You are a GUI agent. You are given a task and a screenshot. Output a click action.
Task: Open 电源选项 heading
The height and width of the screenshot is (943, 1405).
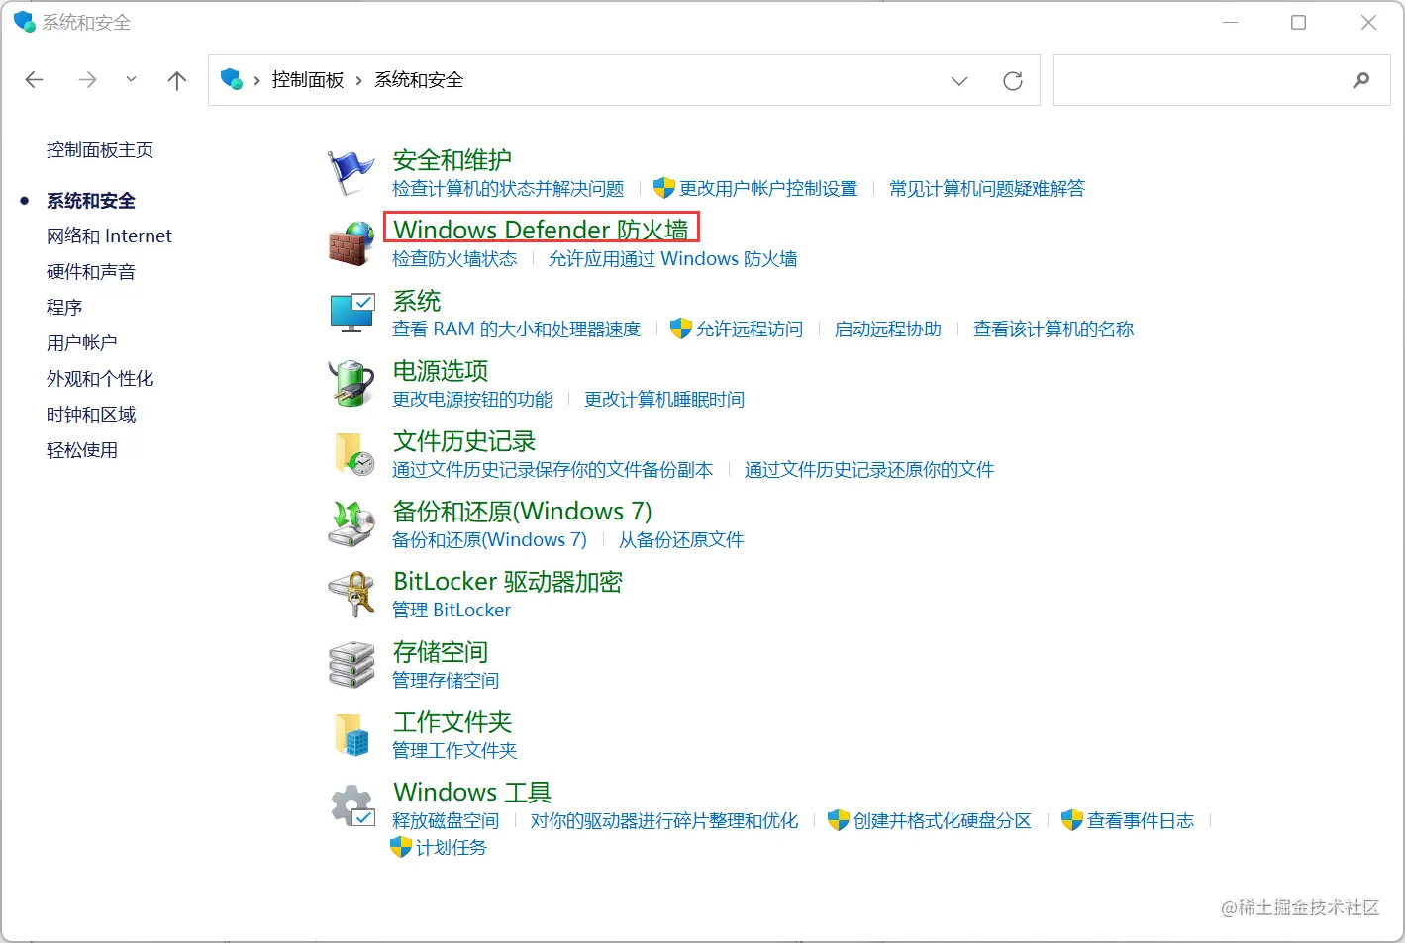tap(441, 371)
